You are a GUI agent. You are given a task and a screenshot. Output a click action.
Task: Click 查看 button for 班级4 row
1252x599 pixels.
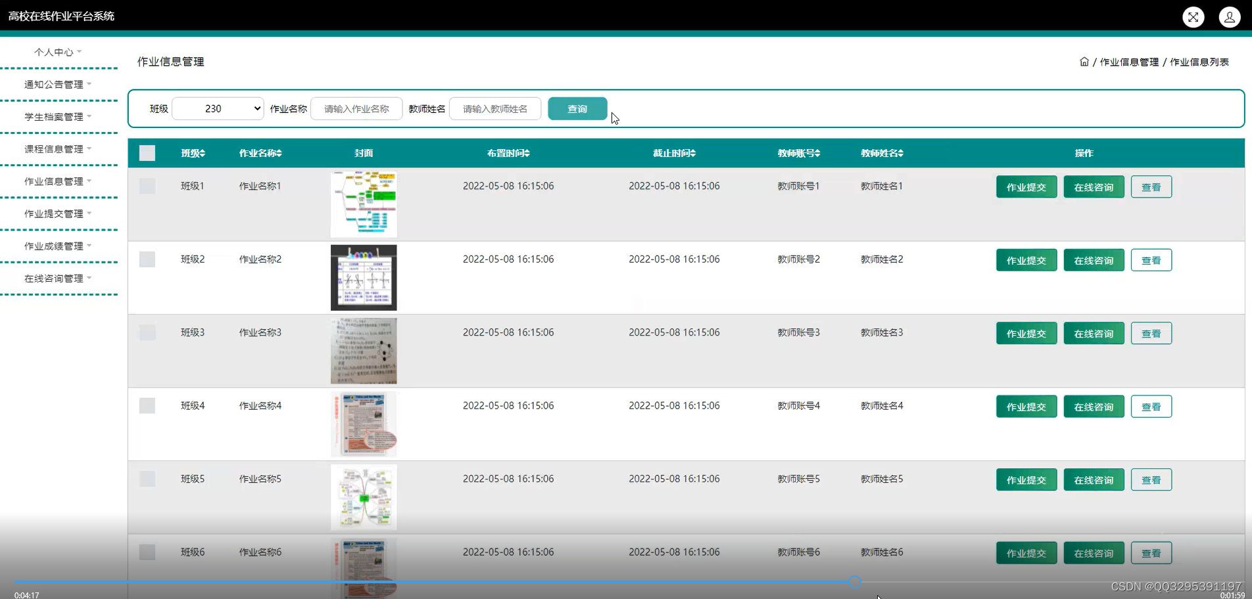(x=1151, y=407)
